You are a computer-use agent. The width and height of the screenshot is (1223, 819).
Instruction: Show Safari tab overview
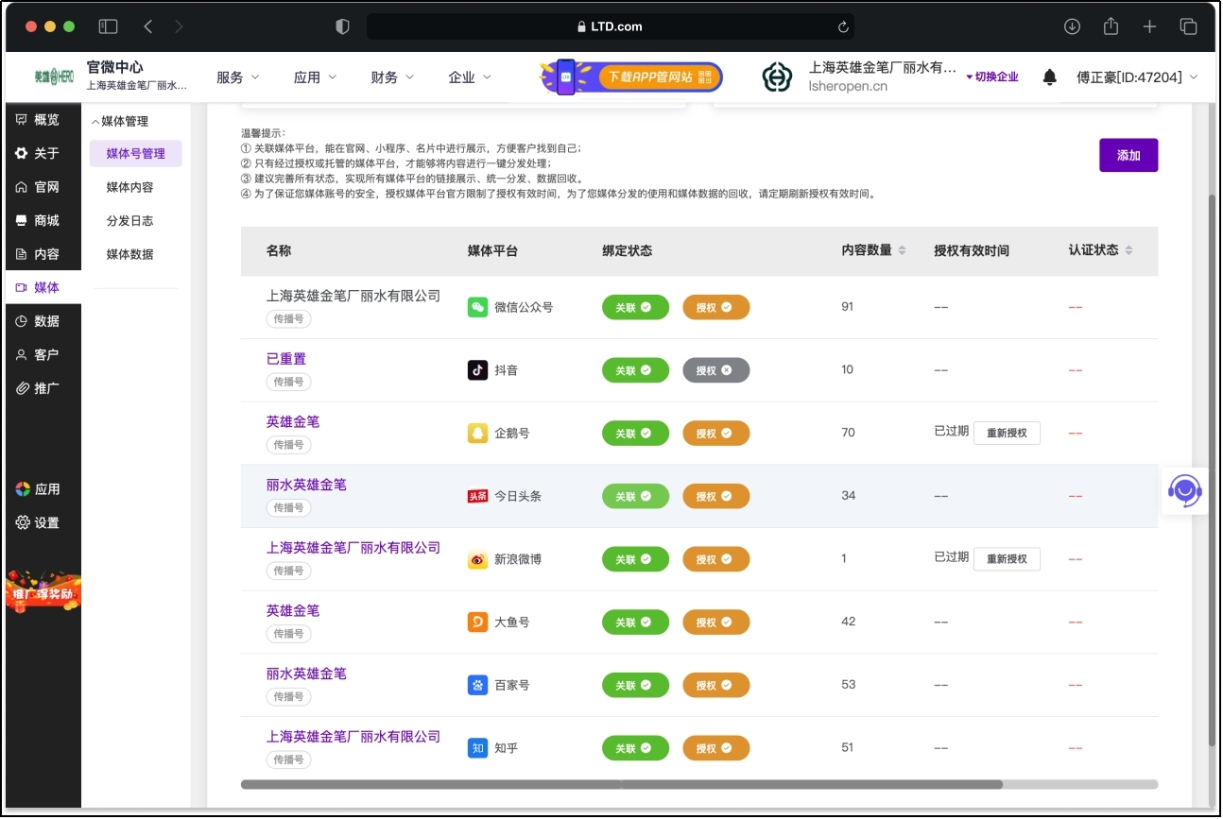point(1188,26)
